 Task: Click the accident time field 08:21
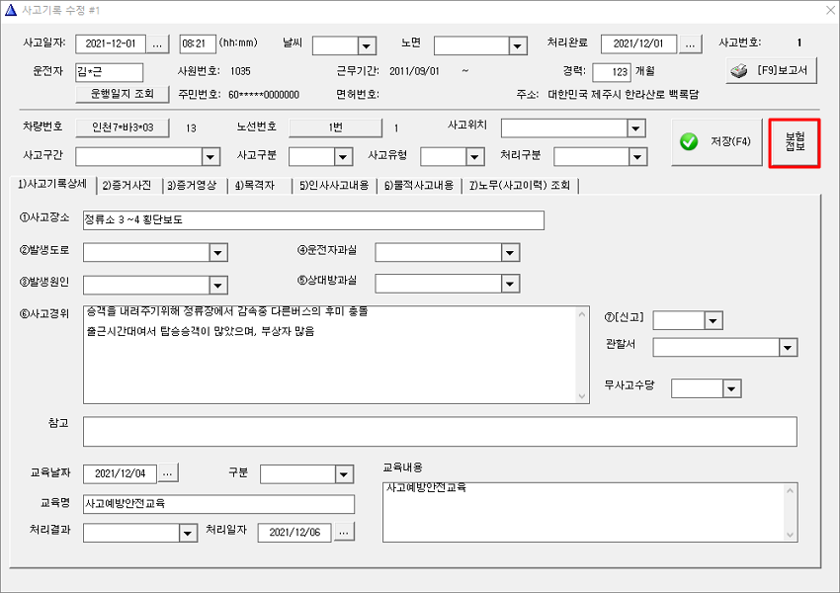(x=197, y=43)
